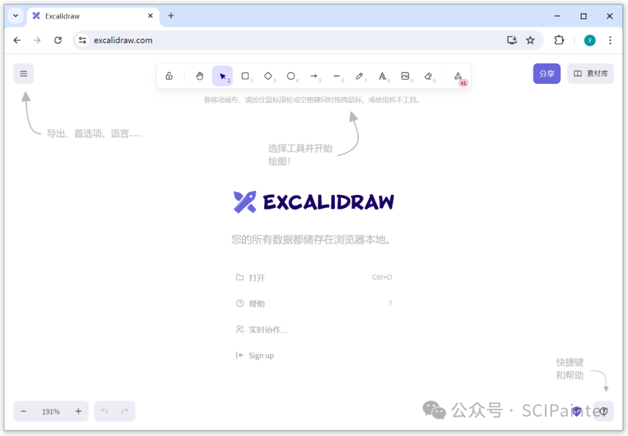This screenshot has height=436, width=628.
Task: Click the install app icon
Action: pyautogui.click(x=512, y=40)
